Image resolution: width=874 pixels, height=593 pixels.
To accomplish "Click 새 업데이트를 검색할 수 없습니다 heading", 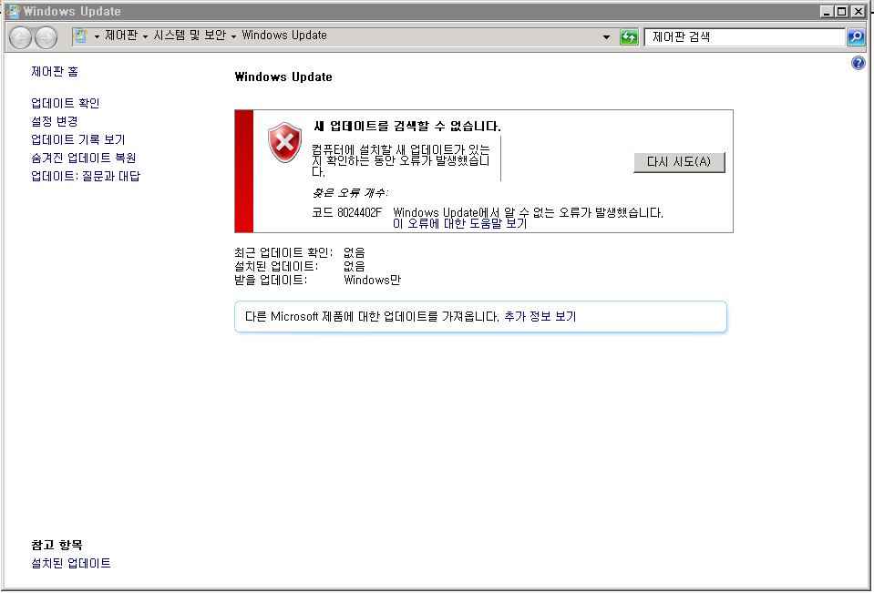I will pos(406,126).
